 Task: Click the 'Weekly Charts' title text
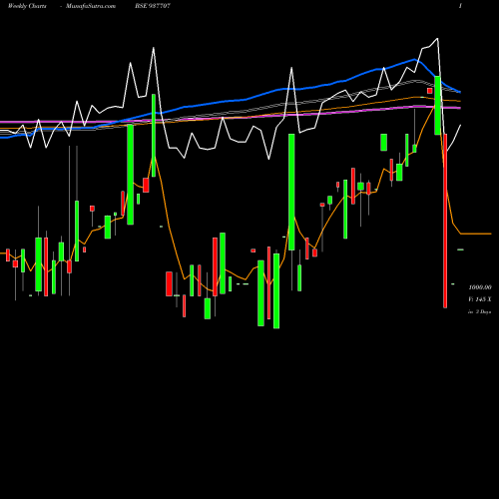[x=27, y=6]
